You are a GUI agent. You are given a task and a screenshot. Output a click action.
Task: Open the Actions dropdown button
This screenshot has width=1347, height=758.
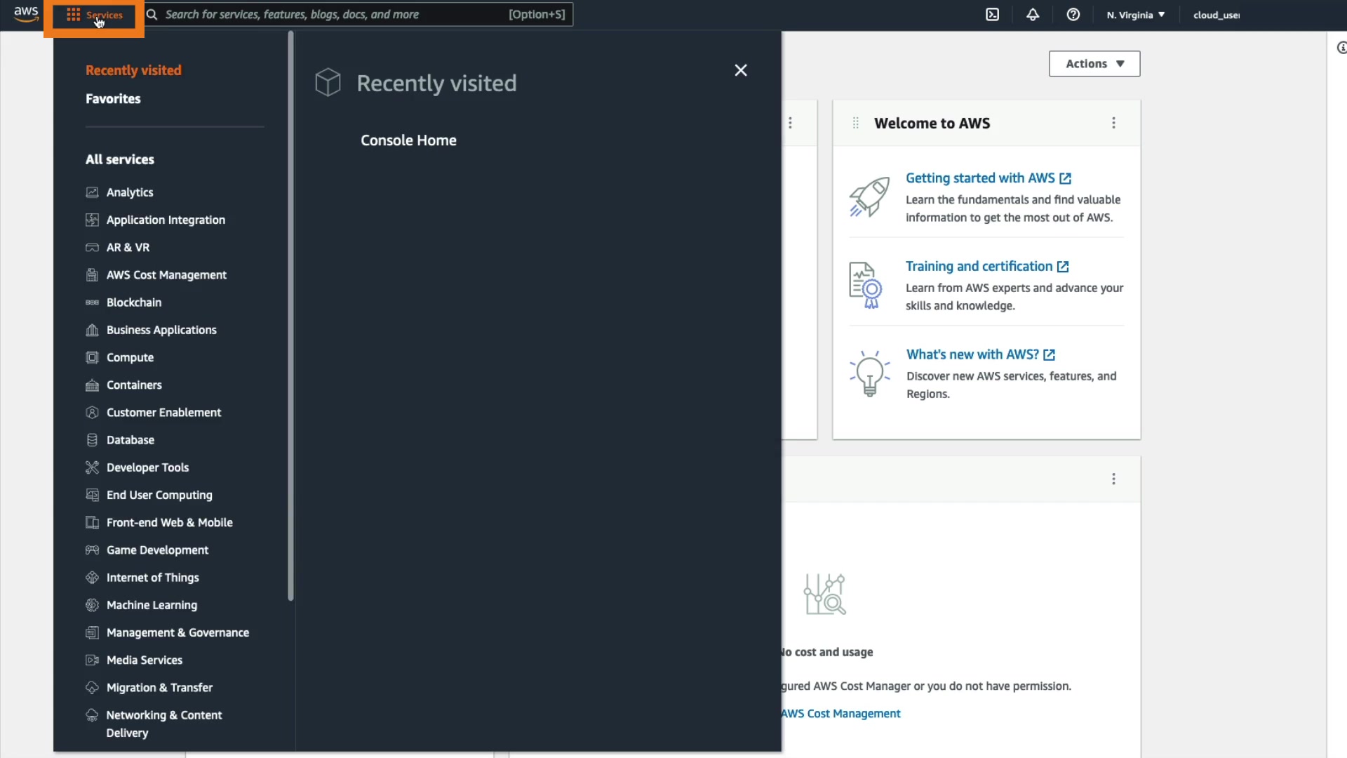click(x=1094, y=64)
